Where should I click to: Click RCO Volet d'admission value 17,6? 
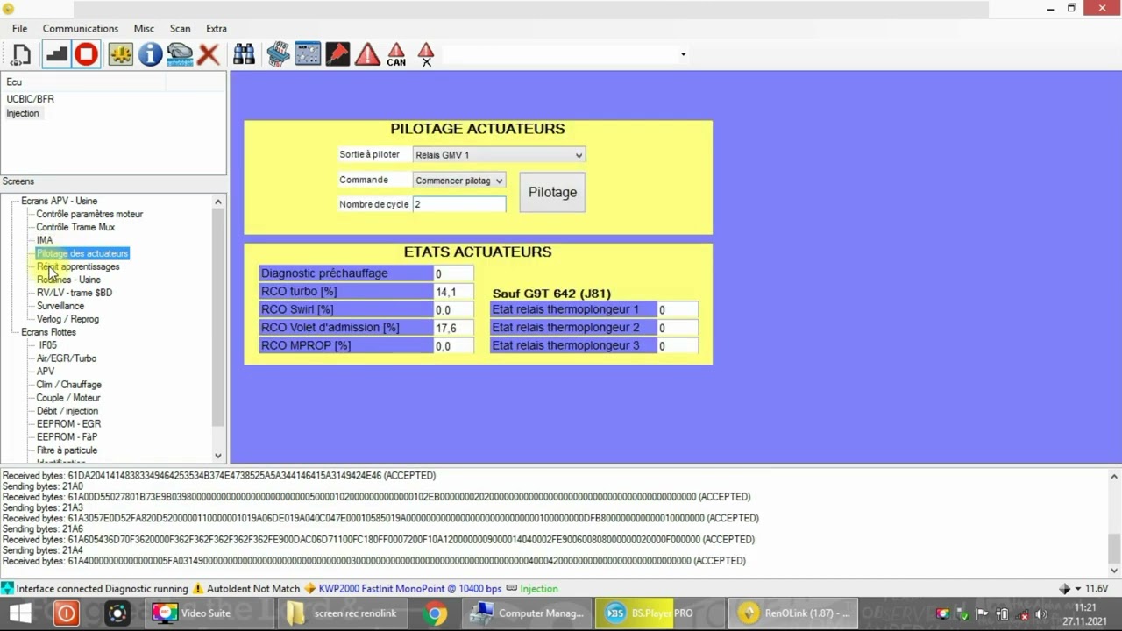click(x=453, y=328)
